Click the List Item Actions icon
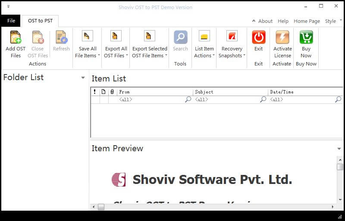The height and width of the screenshot is (221, 345). tap(204, 36)
